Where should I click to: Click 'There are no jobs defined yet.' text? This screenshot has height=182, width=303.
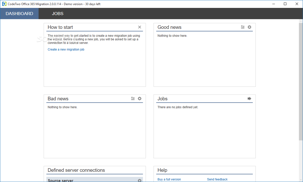(178, 107)
